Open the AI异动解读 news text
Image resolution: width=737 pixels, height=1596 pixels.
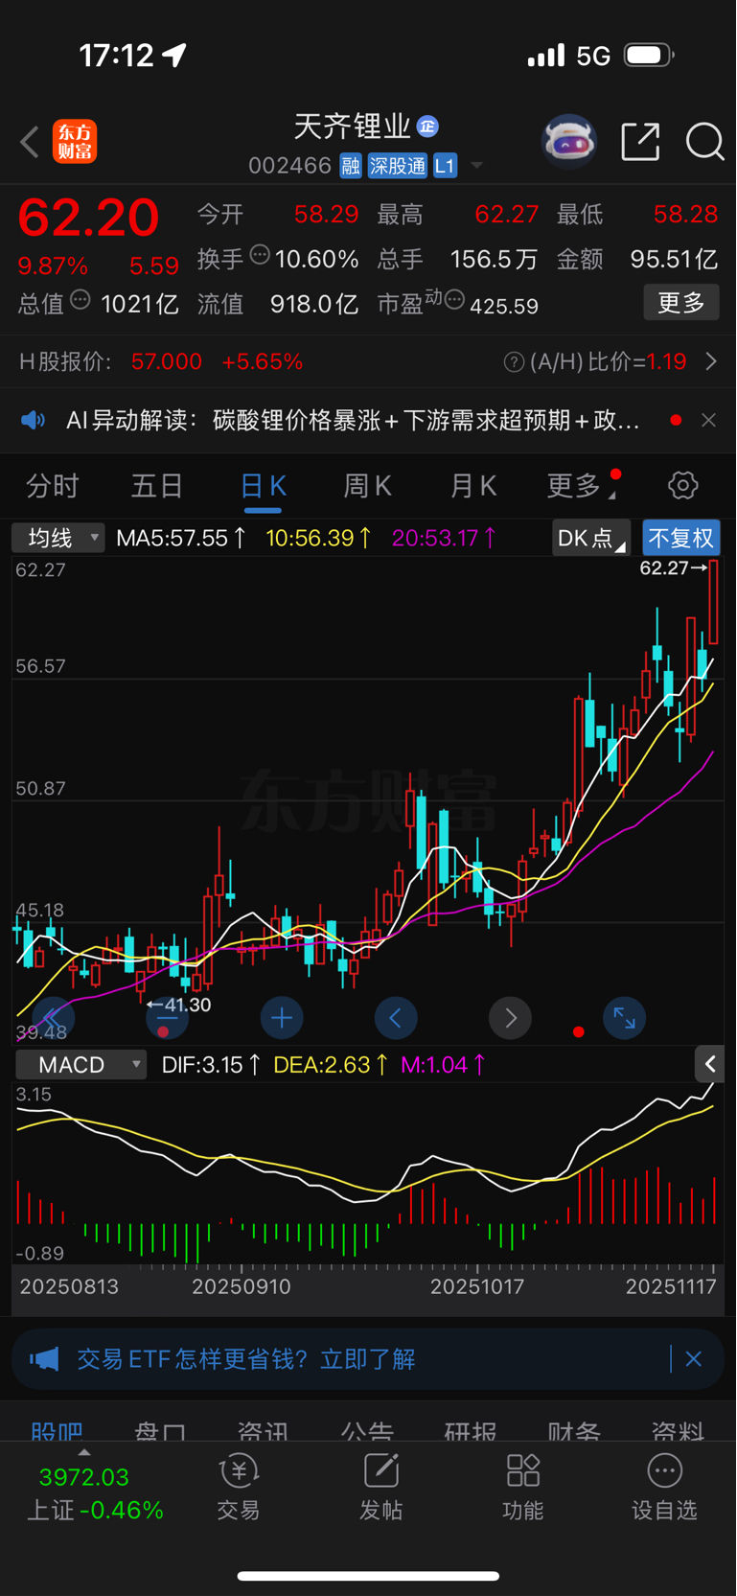point(353,420)
